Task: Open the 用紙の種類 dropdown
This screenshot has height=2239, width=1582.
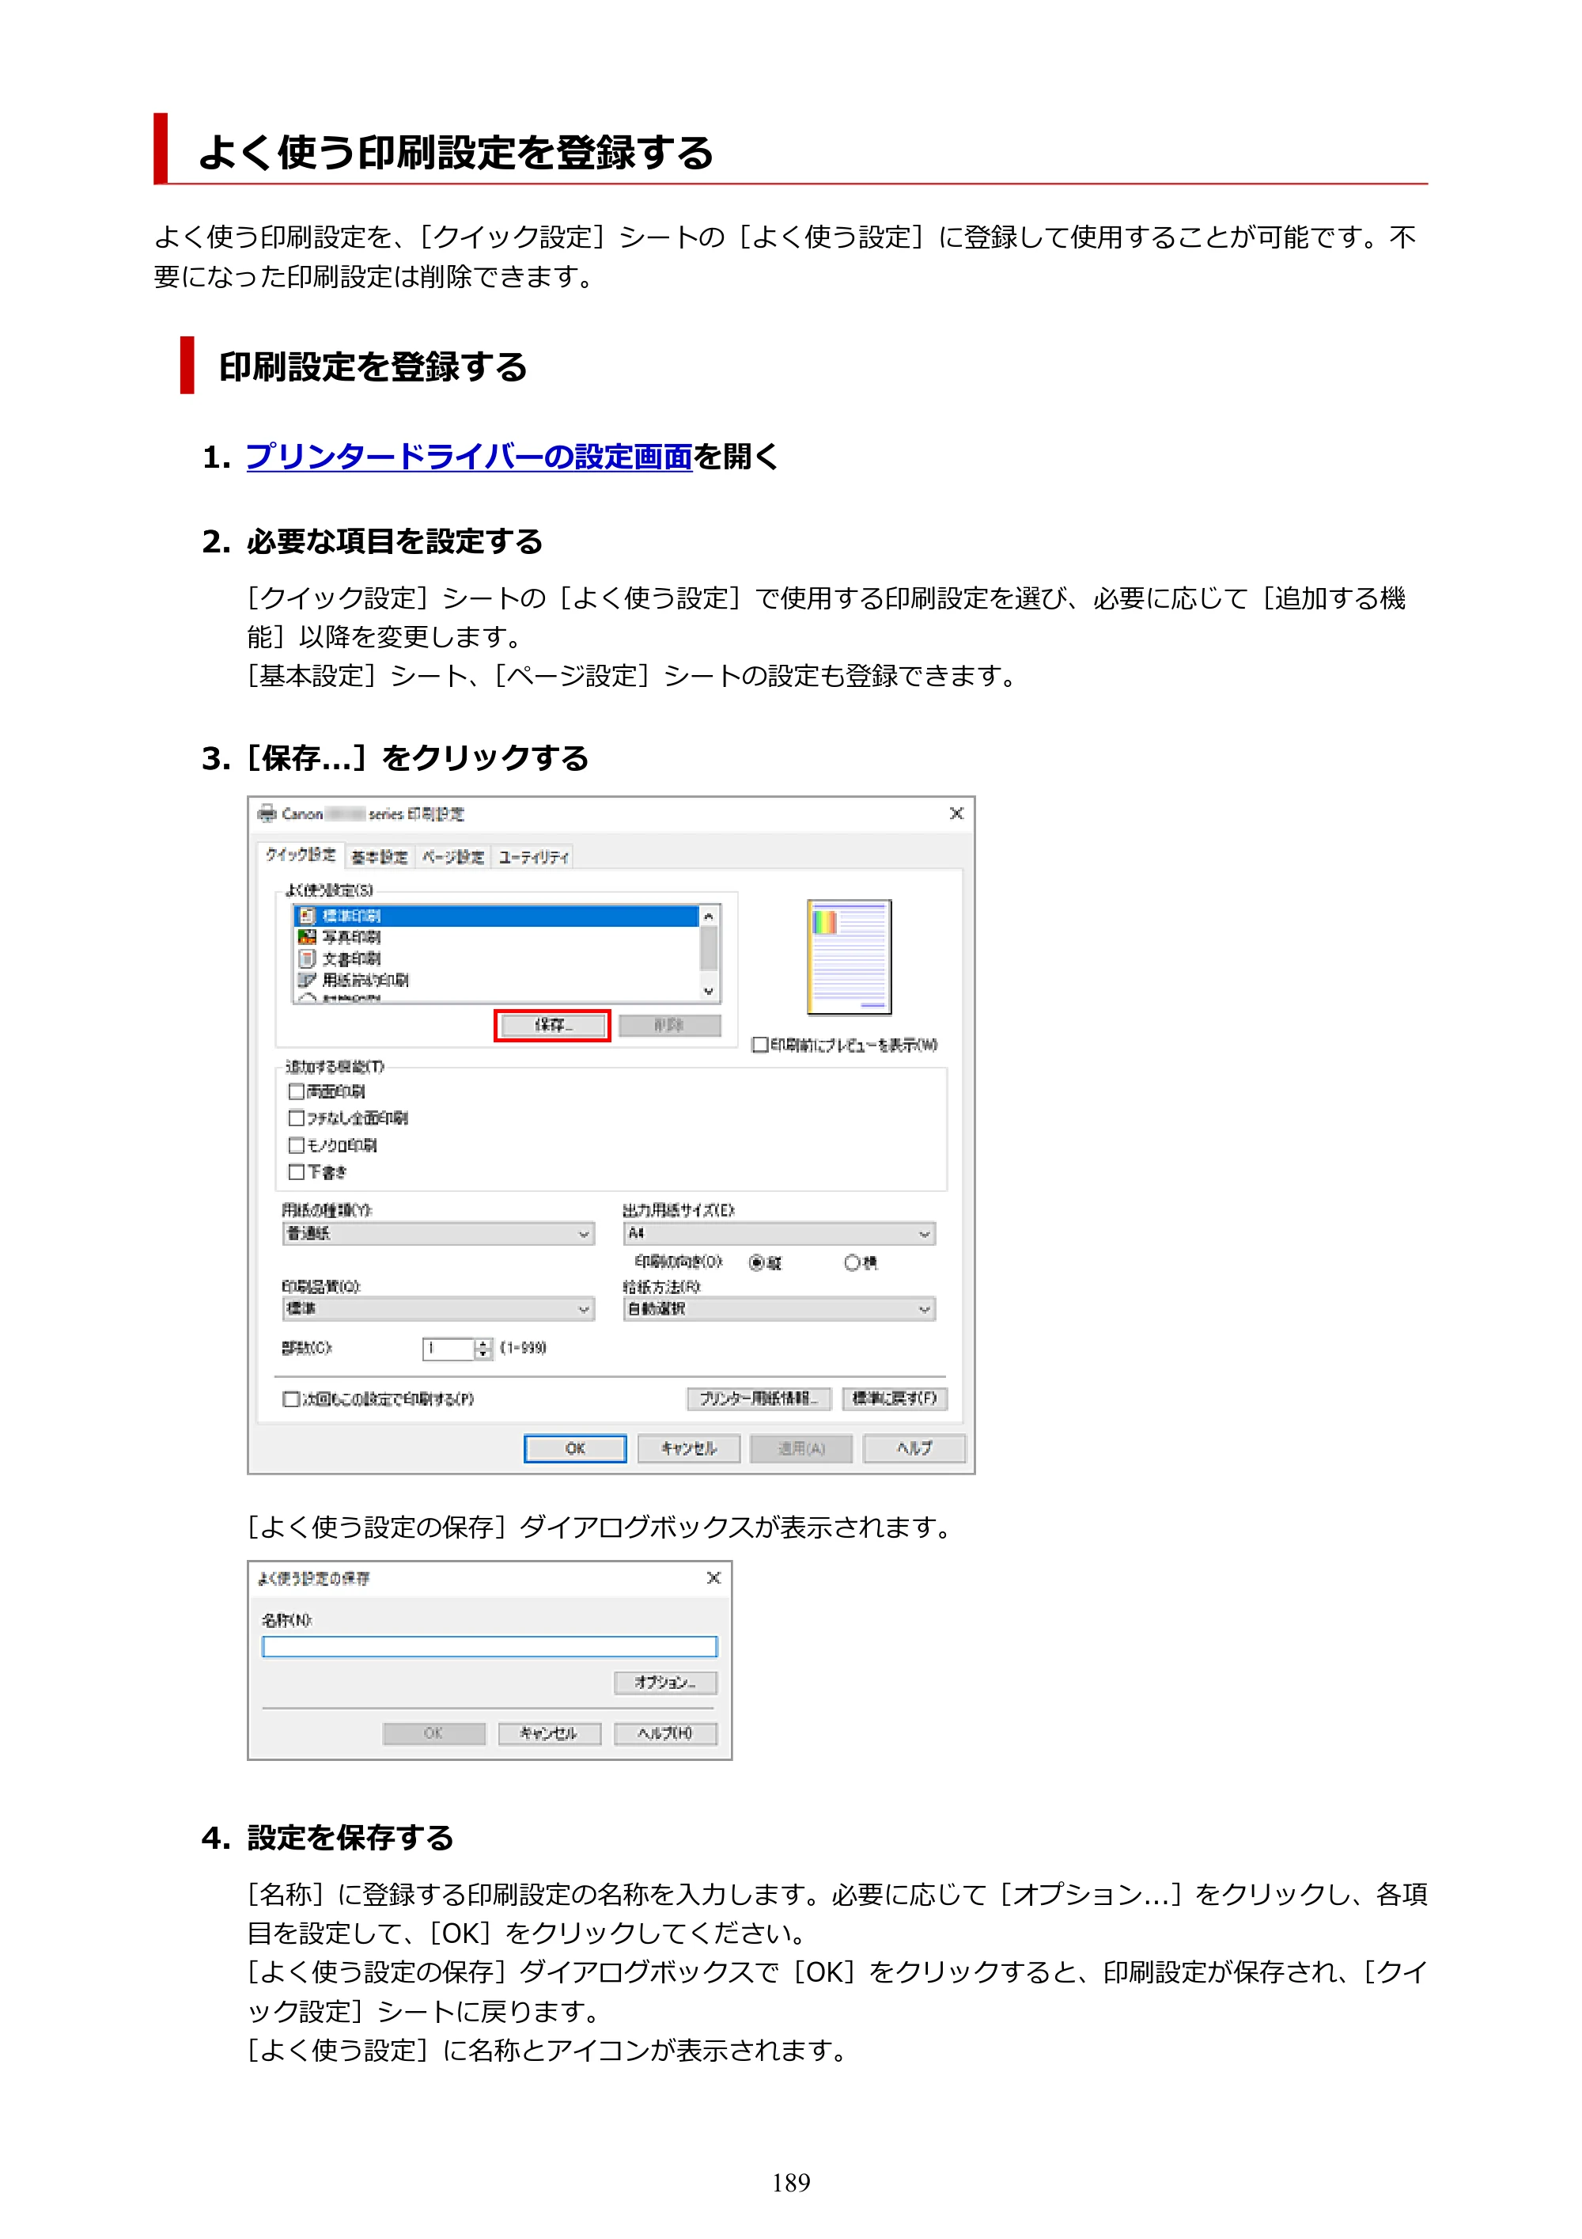Action: [439, 1234]
